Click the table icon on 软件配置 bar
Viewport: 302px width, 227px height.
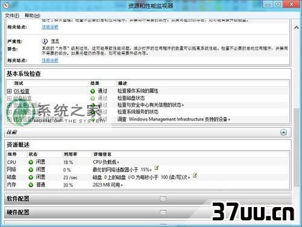tap(163, 199)
